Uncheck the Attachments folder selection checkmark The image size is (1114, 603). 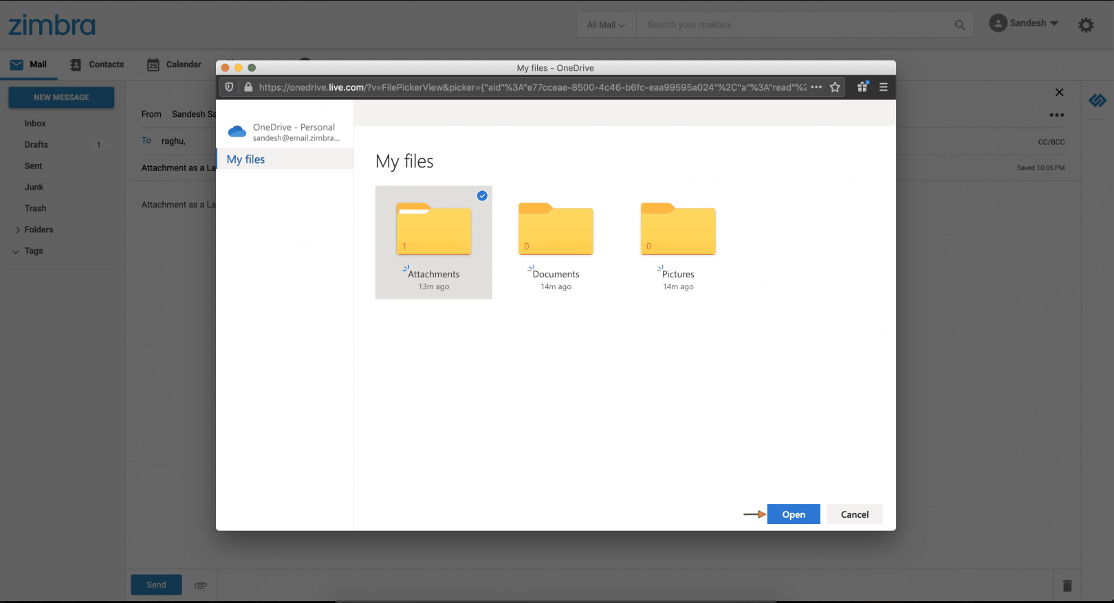click(x=482, y=196)
